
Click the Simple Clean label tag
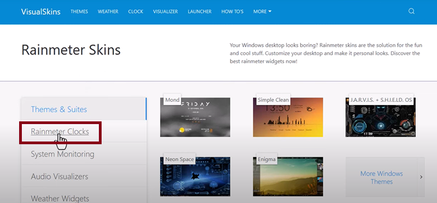coord(273,100)
